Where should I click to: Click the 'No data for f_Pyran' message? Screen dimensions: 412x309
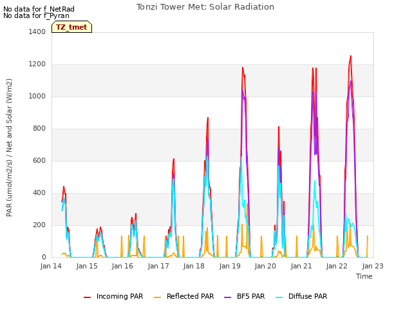36,15
